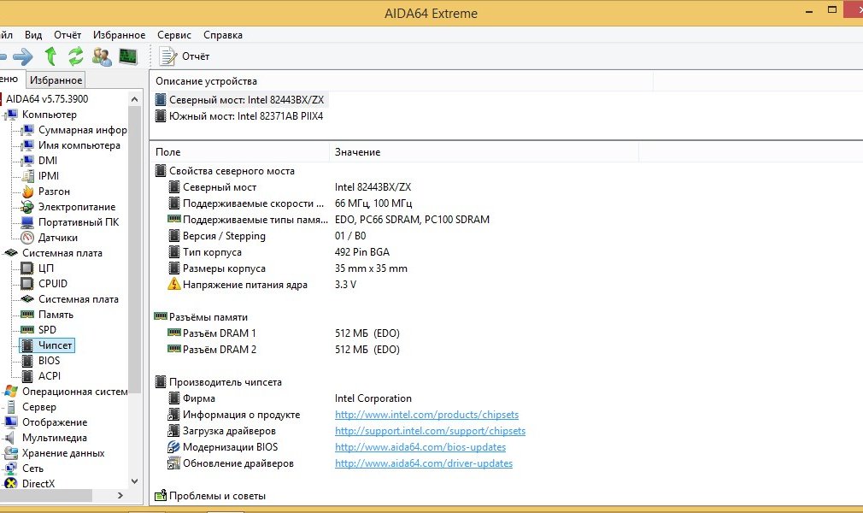This screenshot has height=513, width=863.
Task: Select the Напряжение питания ядра row
Action: [245, 285]
